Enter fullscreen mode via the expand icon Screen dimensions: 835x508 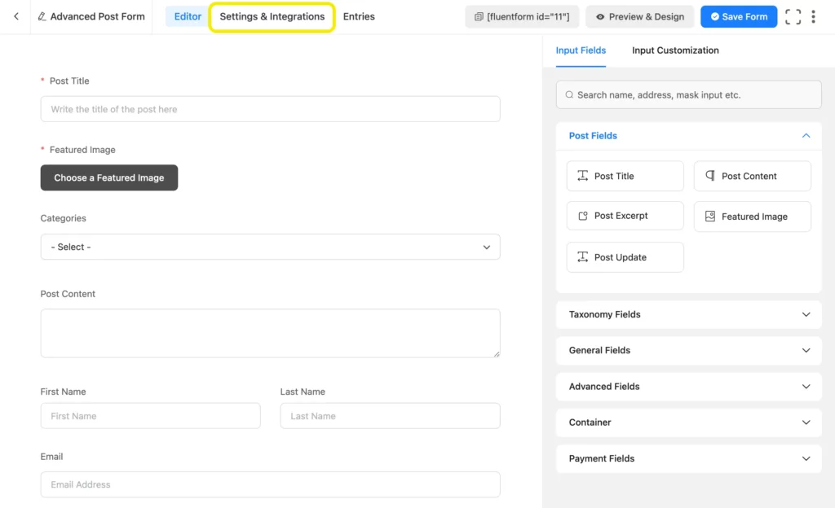pyautogui.click(x=793, y=16)
